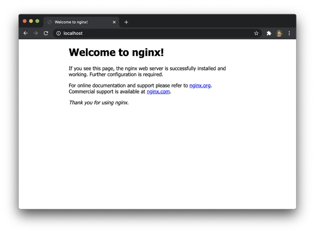Click the forward navigation arrow

(35, 33)
